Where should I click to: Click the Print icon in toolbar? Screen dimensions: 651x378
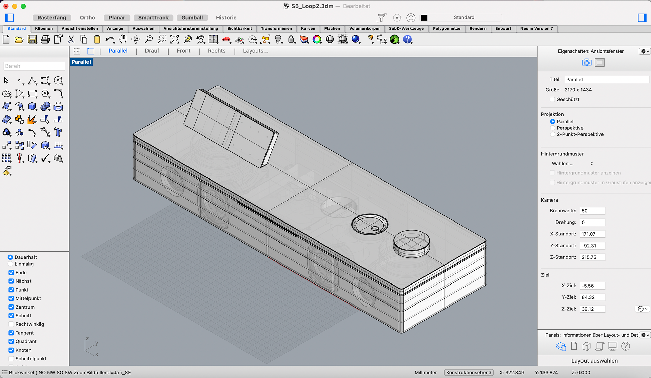[45, 40]
